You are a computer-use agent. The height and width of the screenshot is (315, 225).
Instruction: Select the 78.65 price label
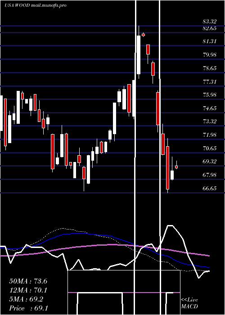(x=210, y=68)
